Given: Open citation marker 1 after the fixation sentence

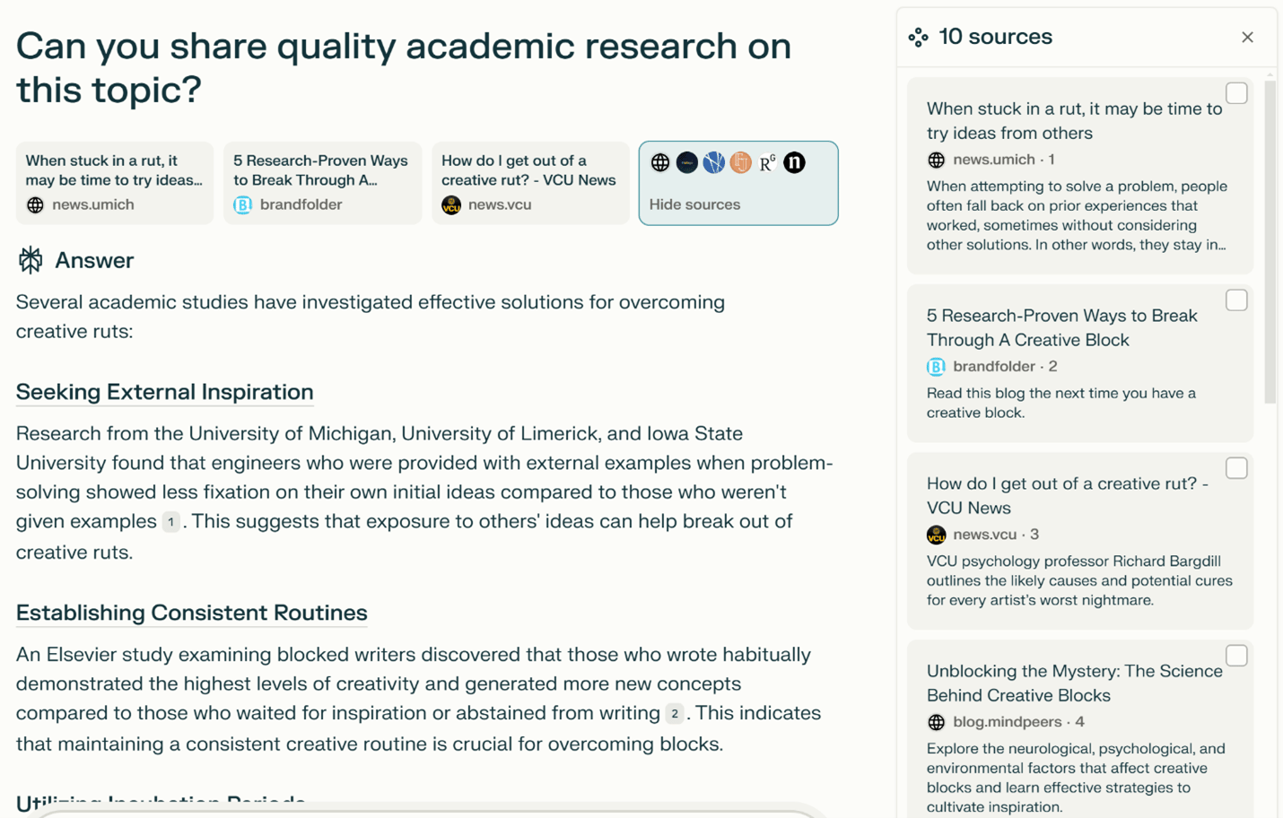Looking at the screenshot, I should pyautogui.click(x=170, y=522).
